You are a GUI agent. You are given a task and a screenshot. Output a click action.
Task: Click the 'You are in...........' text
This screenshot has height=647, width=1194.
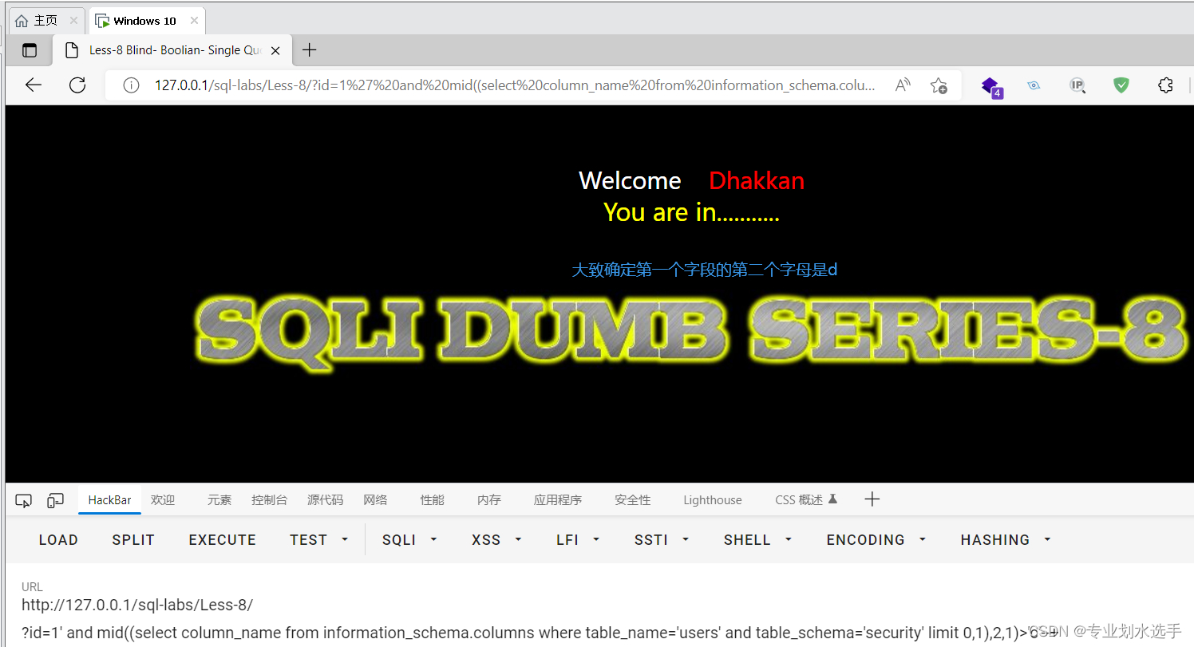[x=691, y=212]
